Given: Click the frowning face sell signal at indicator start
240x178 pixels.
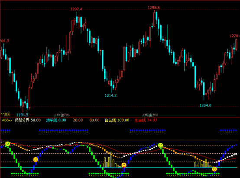Looking at the screenshot, I should (x=7, y=144).
